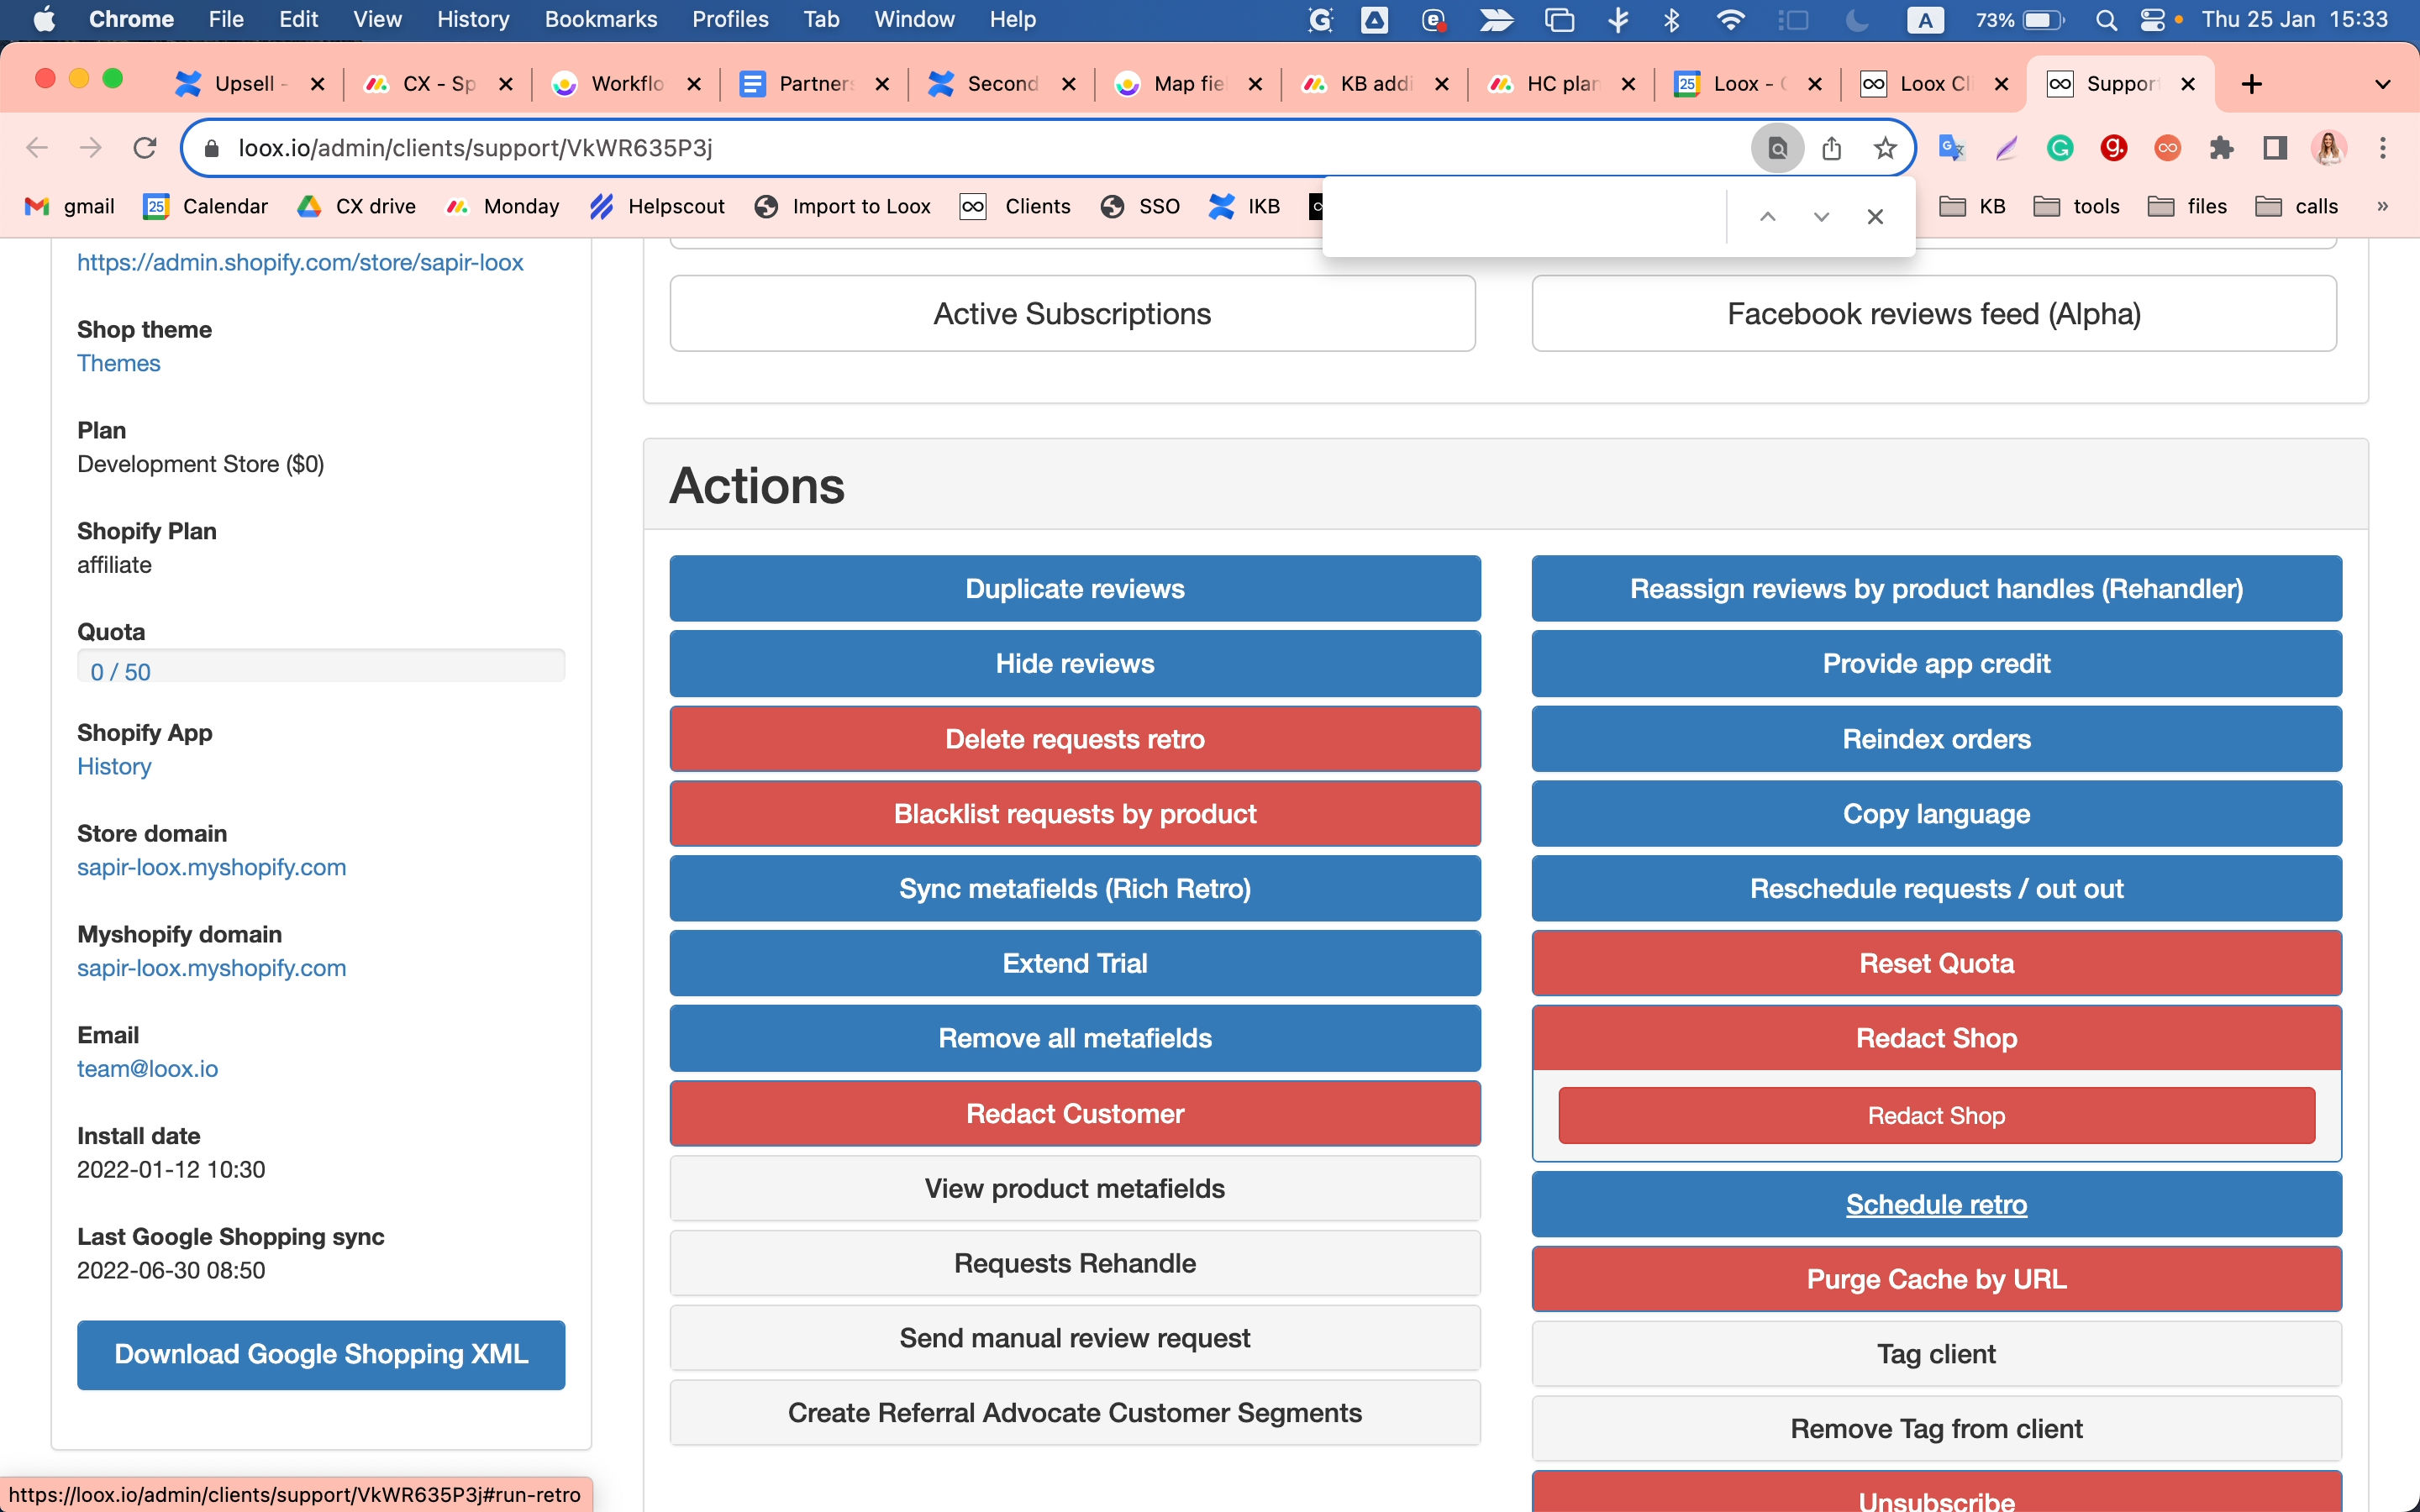Screen dimensions: 2420x1512
Task: Click Download Google Shopping XML button
Action: click(x=321, y=1354)
